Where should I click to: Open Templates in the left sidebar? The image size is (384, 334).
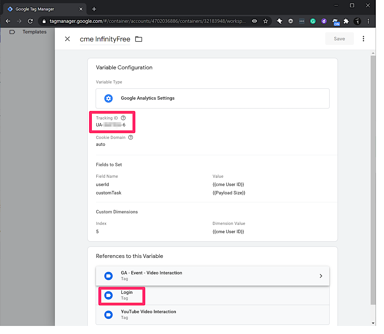pyautogui.click(x=34, y=32)
